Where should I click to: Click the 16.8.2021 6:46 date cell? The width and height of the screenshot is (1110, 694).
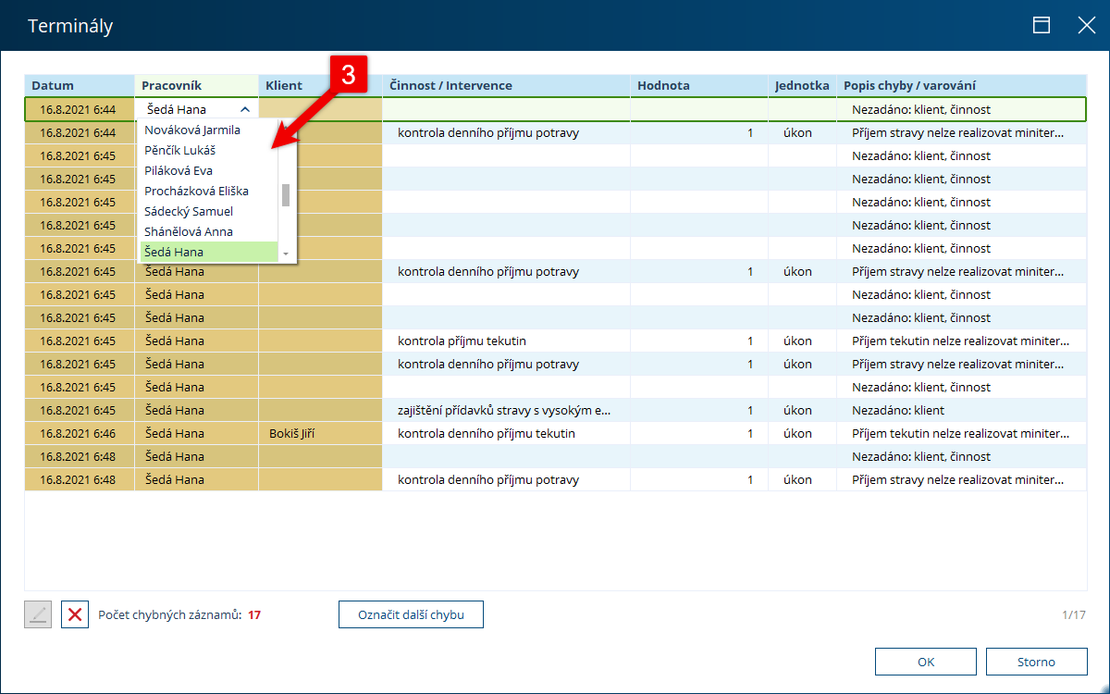coord(80,433)
